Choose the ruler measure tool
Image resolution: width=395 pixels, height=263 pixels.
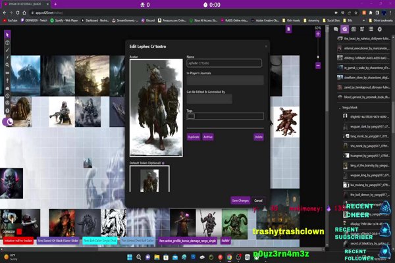(x=7, y=73)
